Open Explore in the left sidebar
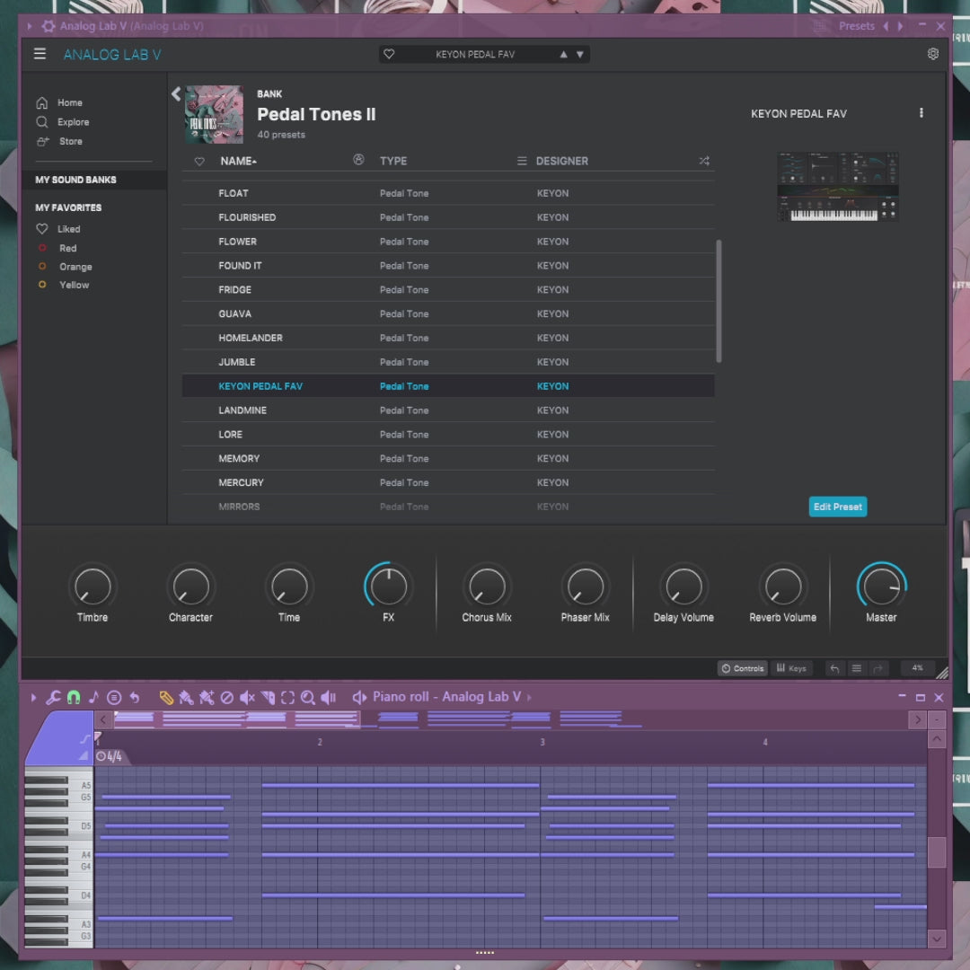 coord(73,122)
